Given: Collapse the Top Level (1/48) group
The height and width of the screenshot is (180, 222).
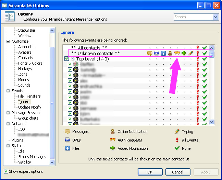Looking at the screenshot, I should click(73, 59).
